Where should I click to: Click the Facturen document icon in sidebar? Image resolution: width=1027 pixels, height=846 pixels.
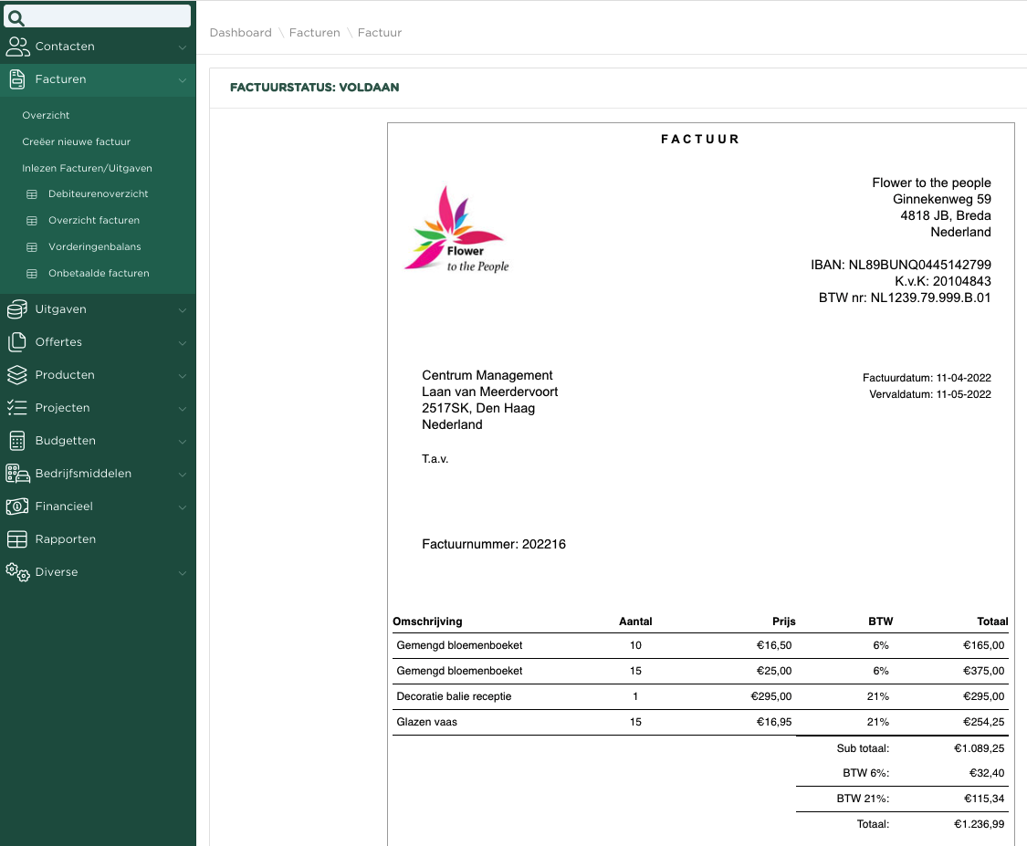pyautogui.click(x=16, y=79)
